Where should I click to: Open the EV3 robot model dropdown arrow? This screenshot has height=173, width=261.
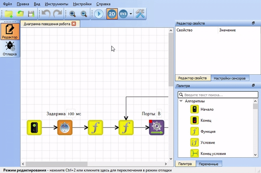pyautogui.click(x=131, y=14)
